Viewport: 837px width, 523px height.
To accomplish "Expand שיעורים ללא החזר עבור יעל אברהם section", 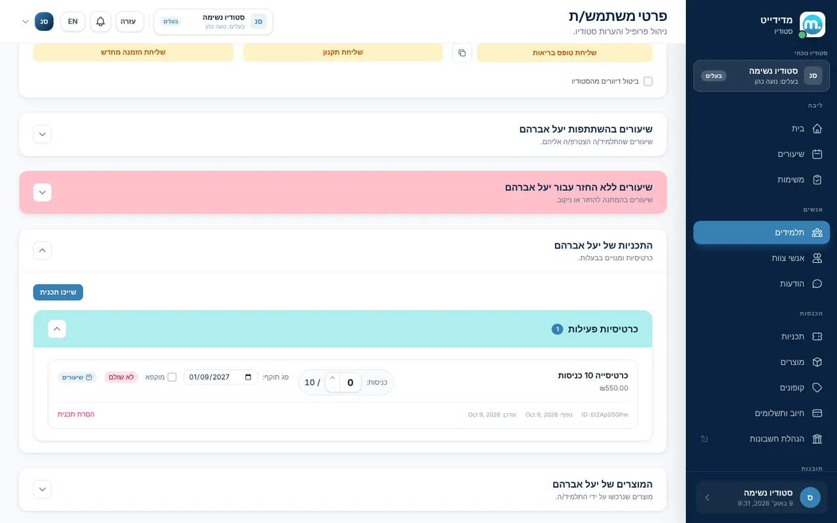I will (43, 192).
